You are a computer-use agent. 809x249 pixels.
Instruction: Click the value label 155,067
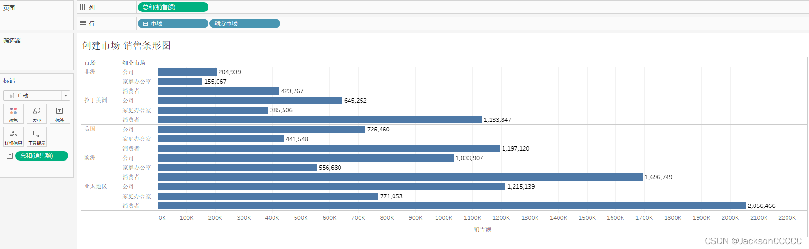tap(215, 82)
